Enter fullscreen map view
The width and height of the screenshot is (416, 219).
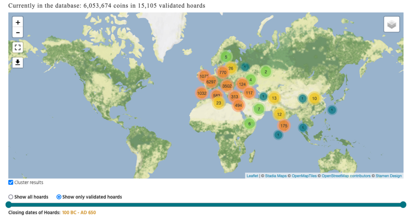coord(18,47)
